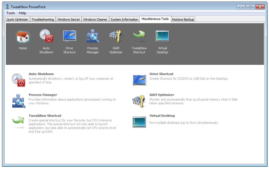269x169 pixels.
Task: Open the Auto Shutdown heading link
Action: point(41,74)
